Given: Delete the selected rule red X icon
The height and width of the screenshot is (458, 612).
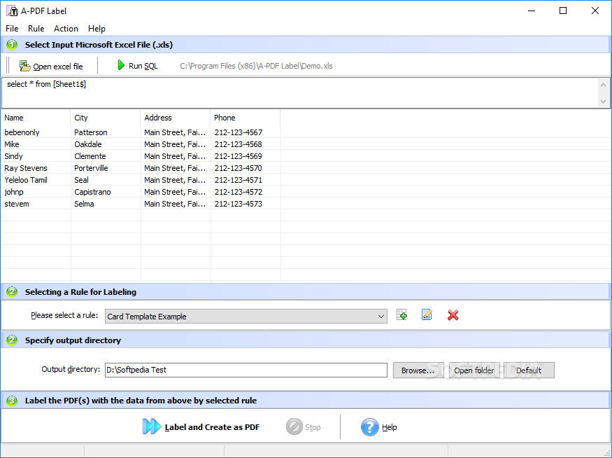Looking at the screenshot, I should (x=453, y=315).
